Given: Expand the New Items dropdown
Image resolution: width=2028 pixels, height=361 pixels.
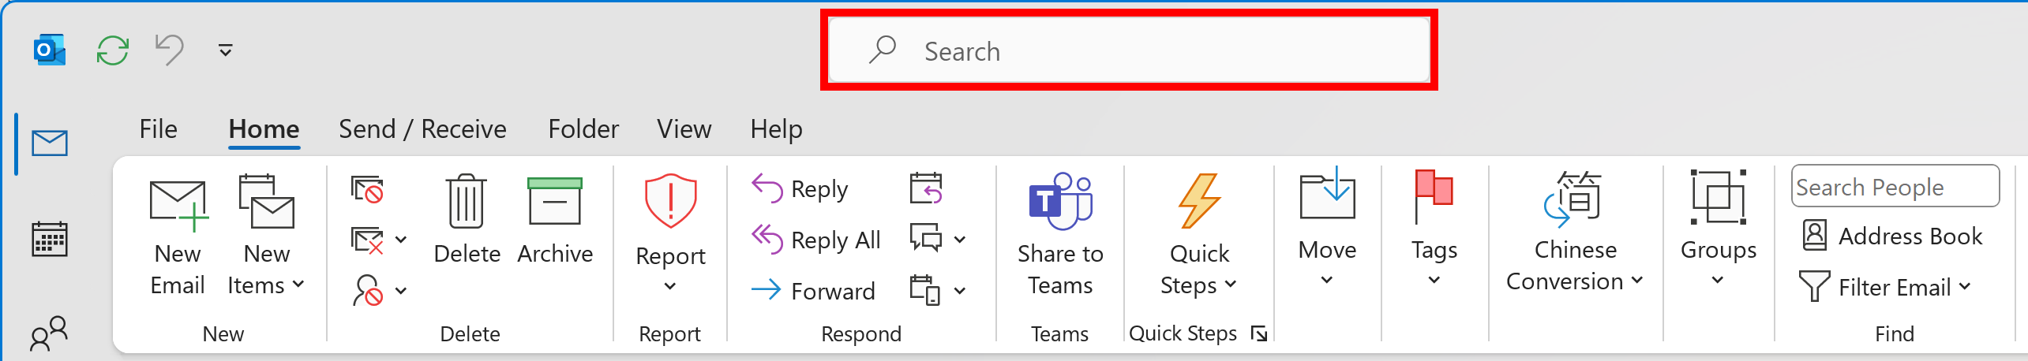Looking at the screenshot, I should 266,236.
